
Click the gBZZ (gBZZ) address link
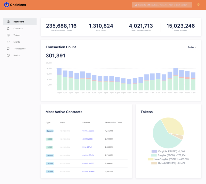coord(88,139)
